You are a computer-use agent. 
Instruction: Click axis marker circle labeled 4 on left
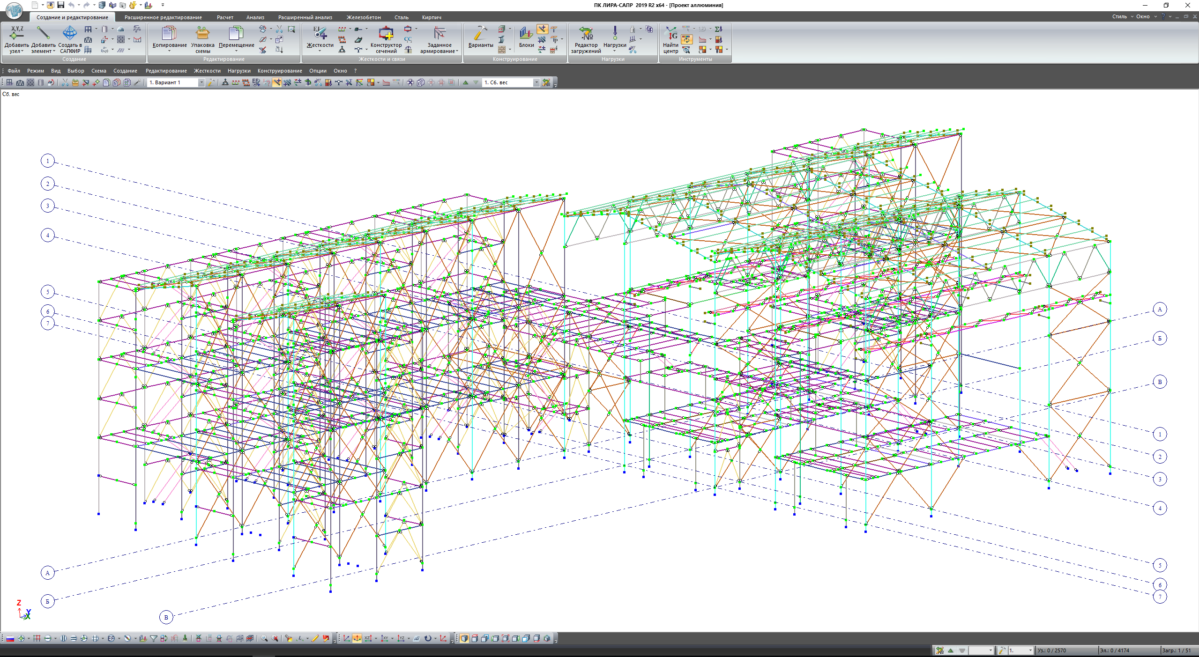pyautogui.click(x=47, y=235)
